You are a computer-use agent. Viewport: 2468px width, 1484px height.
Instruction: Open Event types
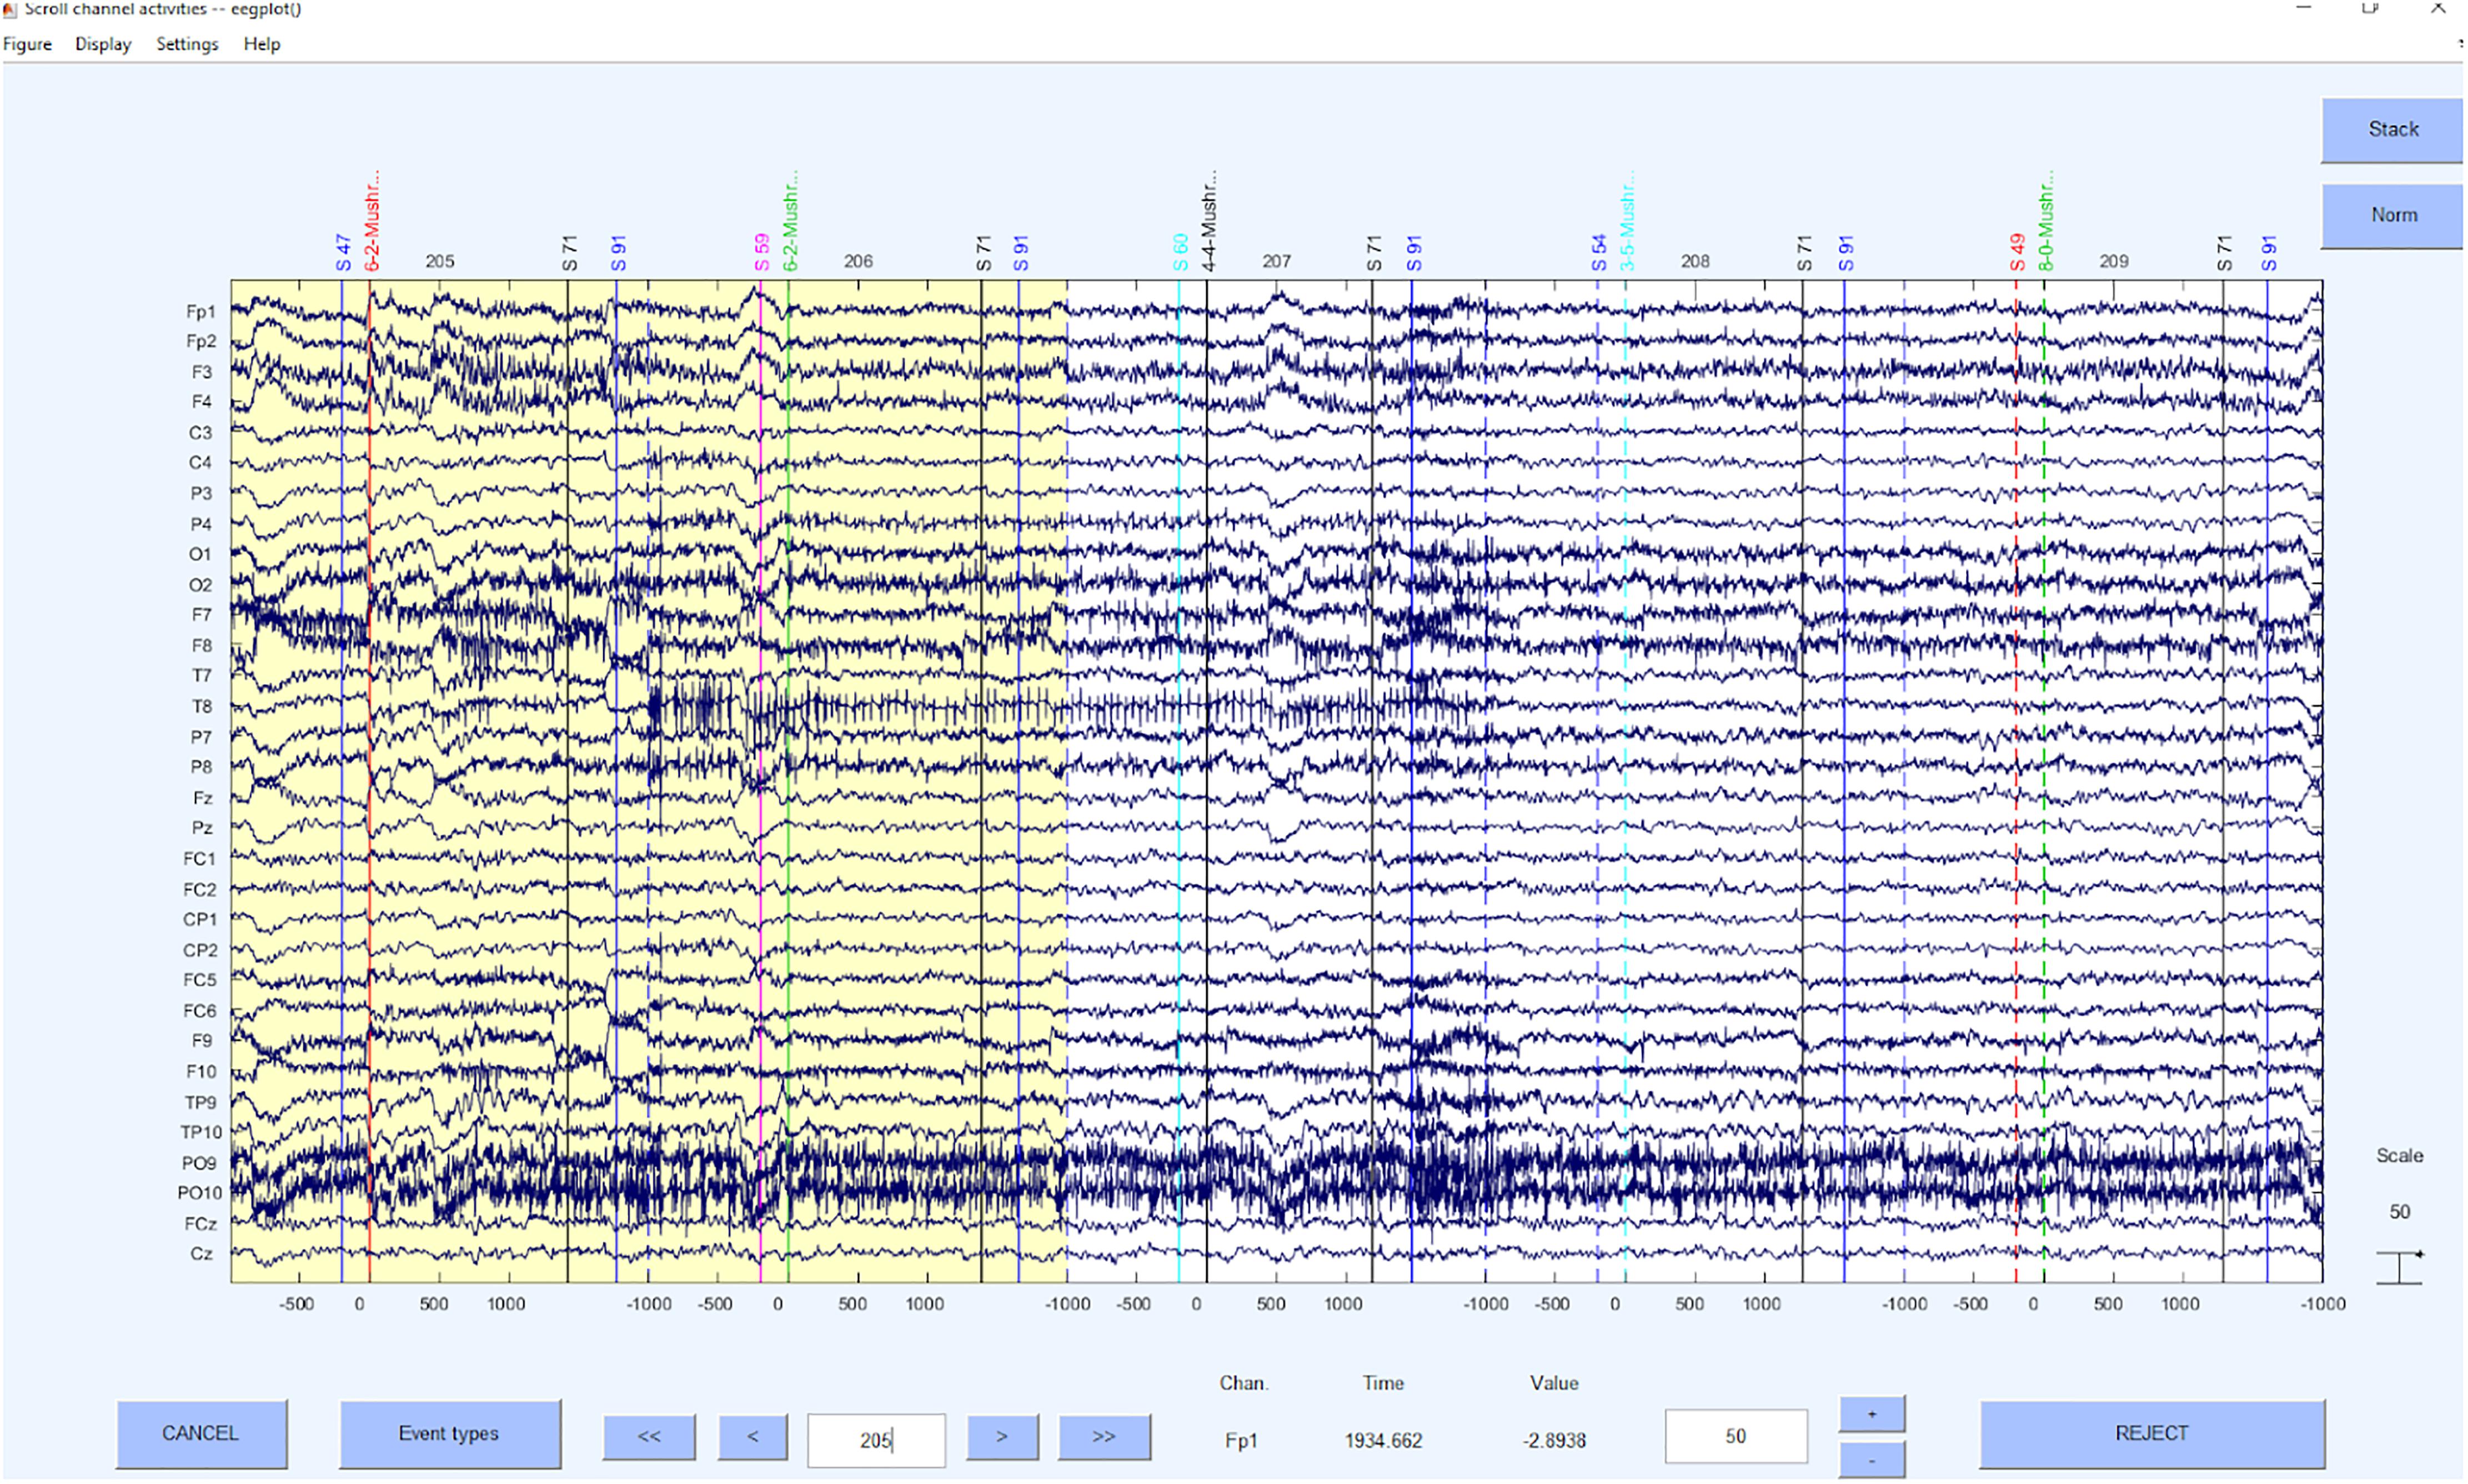pos(449,1433)
